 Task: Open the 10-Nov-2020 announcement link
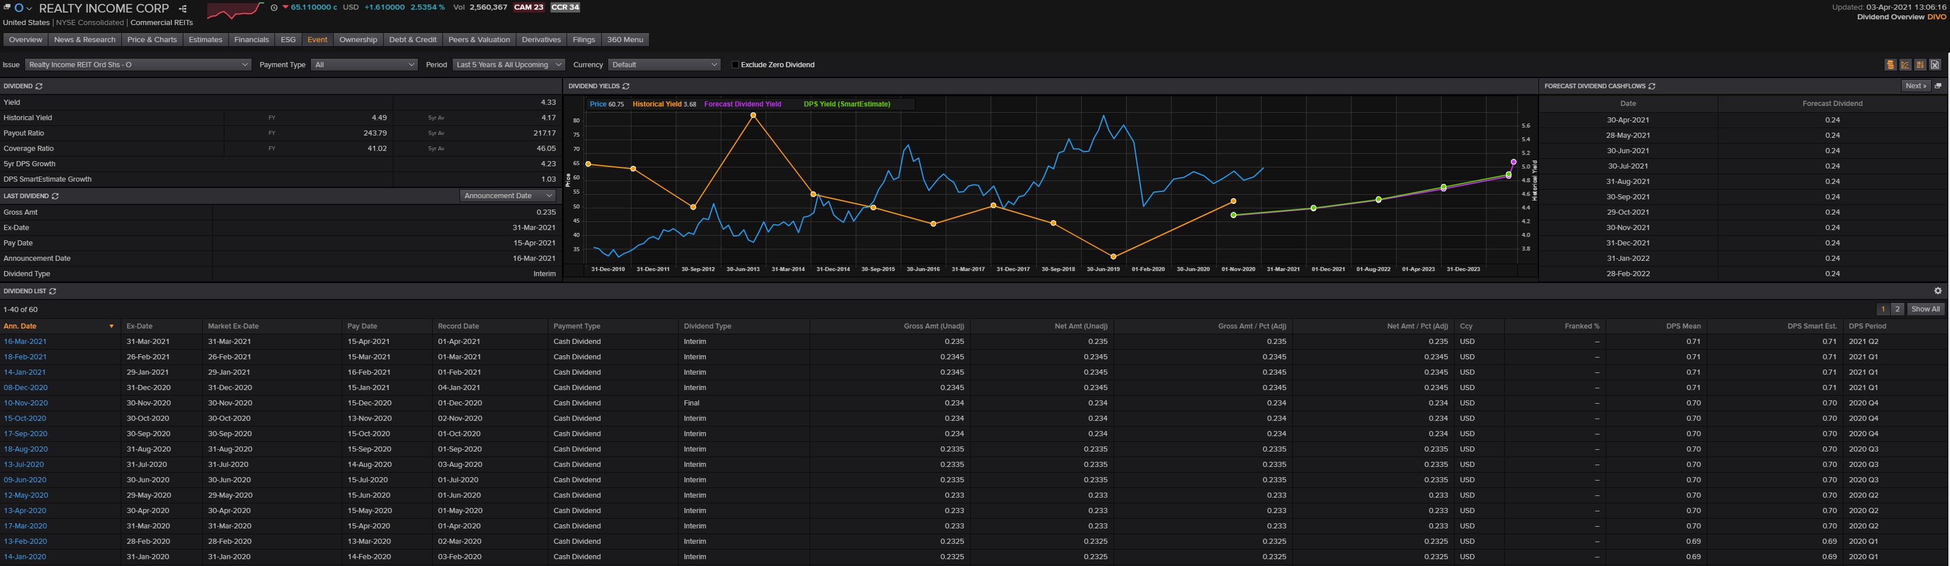click(x=26, y=403)
